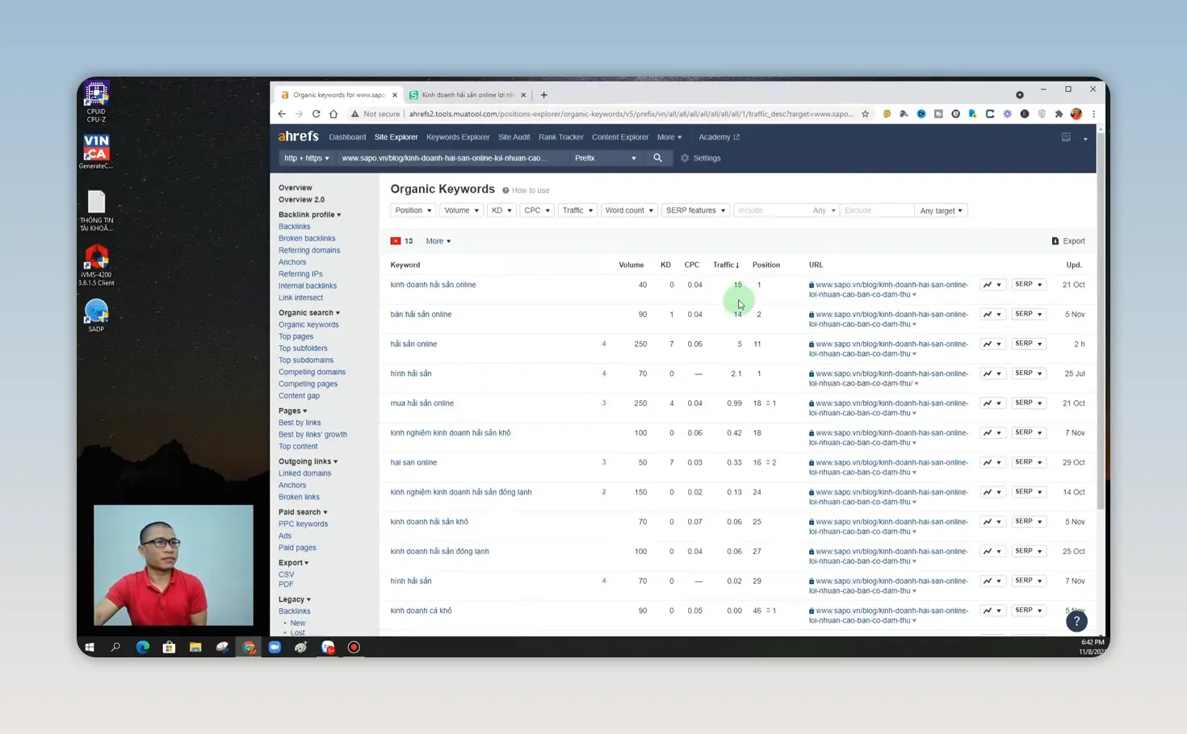Open the Content Explorer menu item
This screenshot has height=734, width=1187.
[x=620, y=137]
